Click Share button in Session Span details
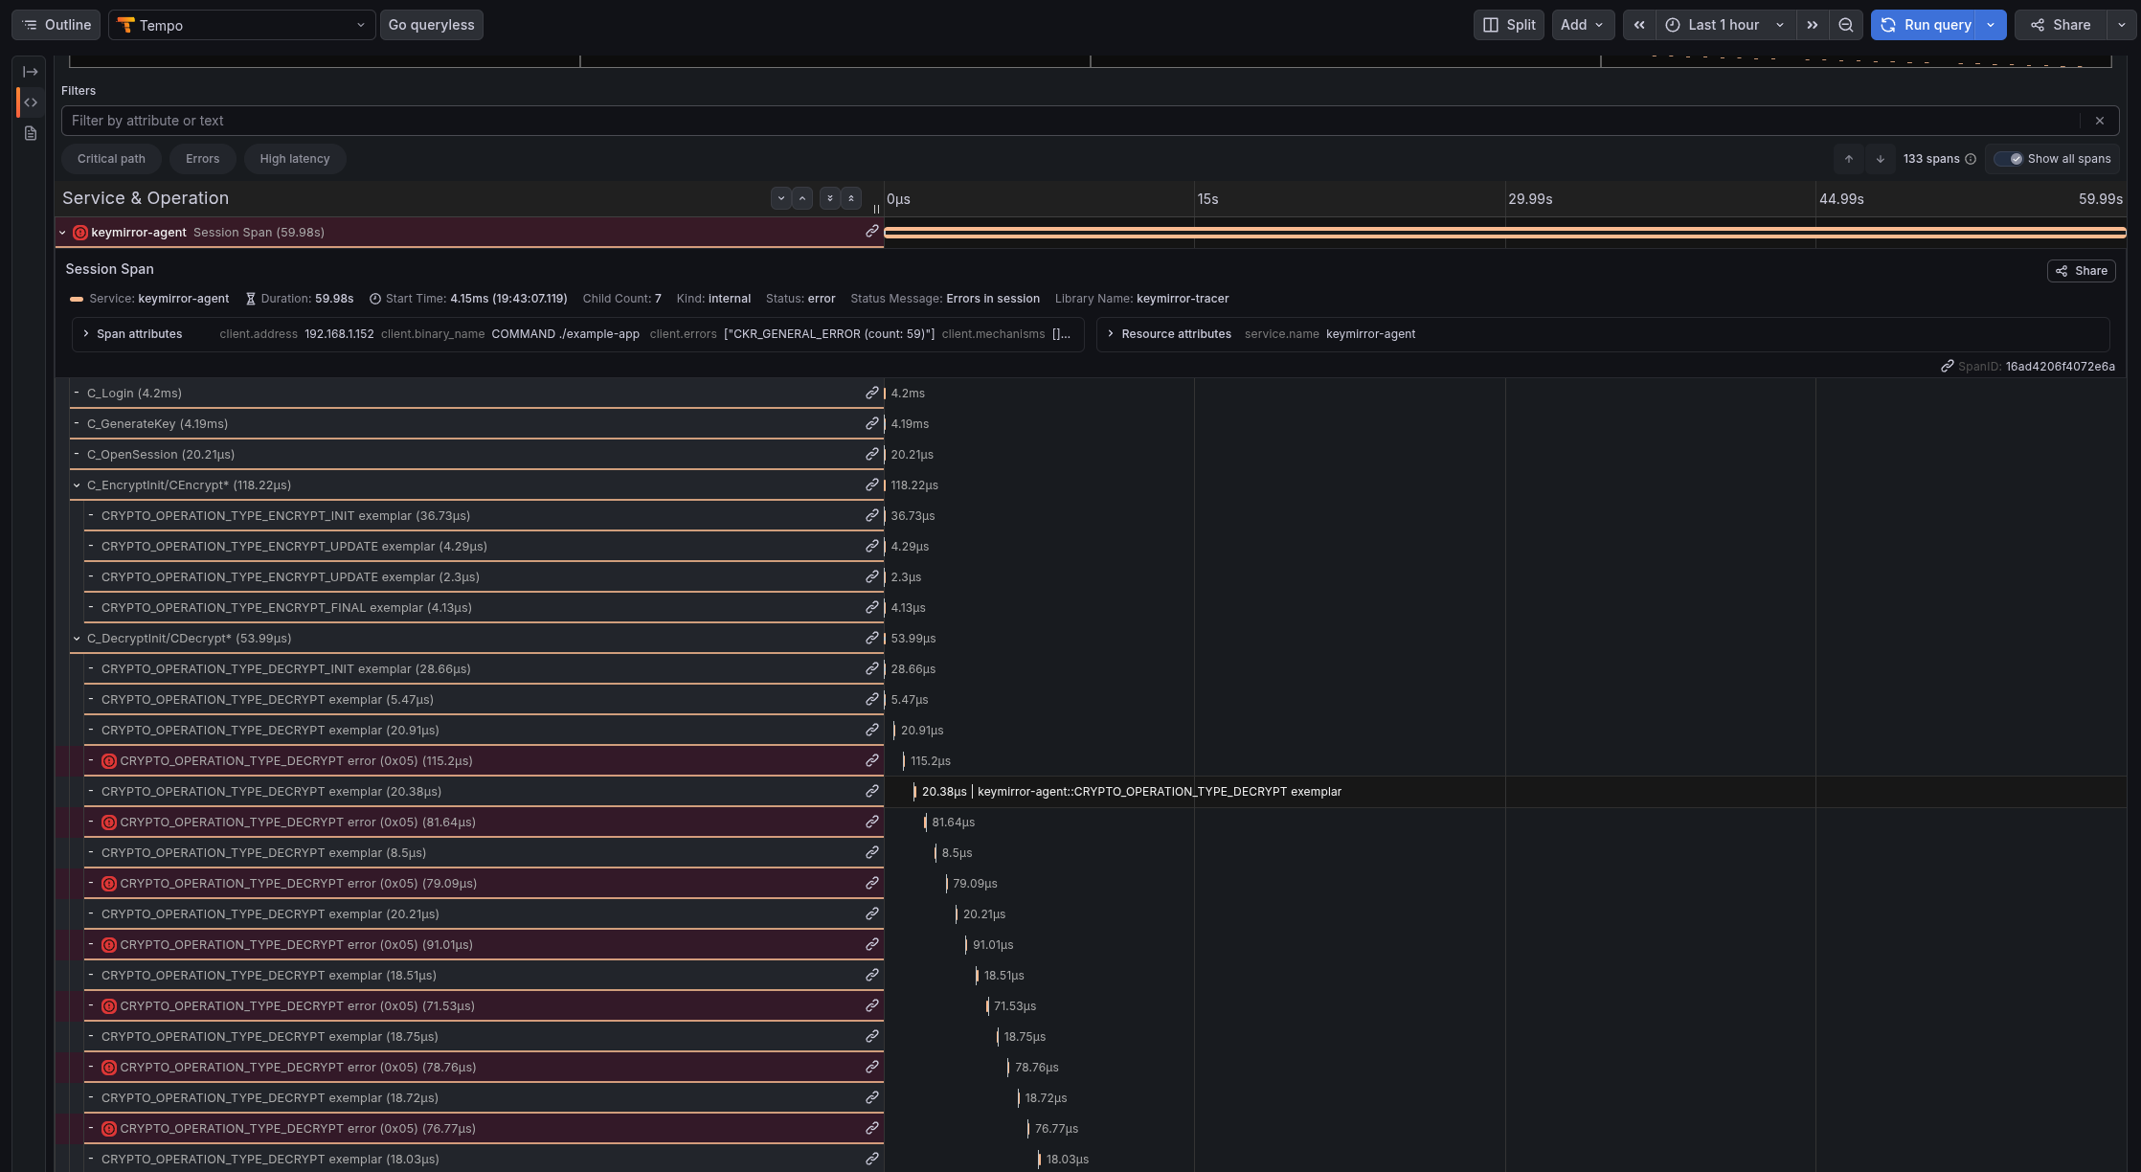This screenshot has width=2141, height=1172. pyautogui.click(x=2082, y=271)
